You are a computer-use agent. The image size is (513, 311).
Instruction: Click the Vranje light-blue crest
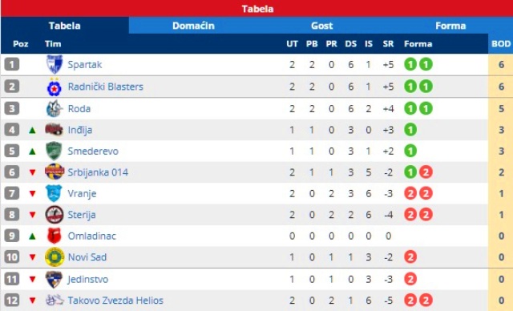54,193
